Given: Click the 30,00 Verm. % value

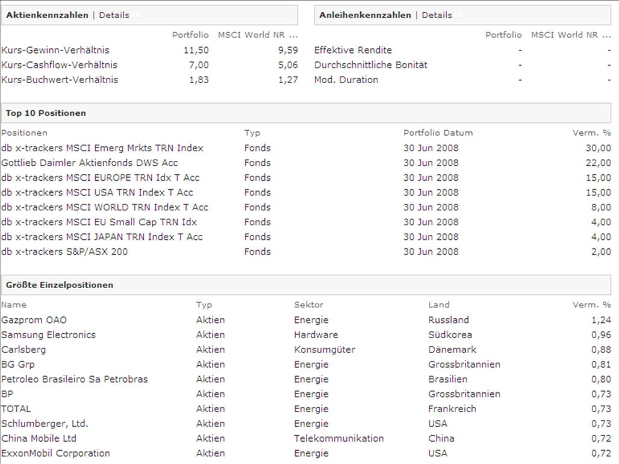Looking at the screenshot, I should pyautogui.click(x=598, y=148).
